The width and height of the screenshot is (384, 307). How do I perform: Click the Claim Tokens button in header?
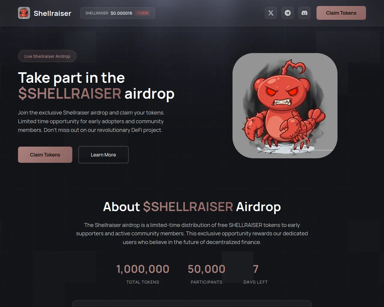pyautogui.click(x=341, y=13)
